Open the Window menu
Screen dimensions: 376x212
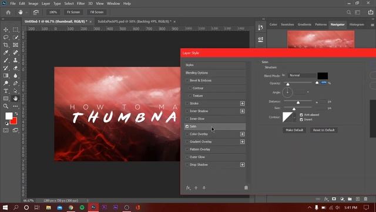click(x=113, y=4)
